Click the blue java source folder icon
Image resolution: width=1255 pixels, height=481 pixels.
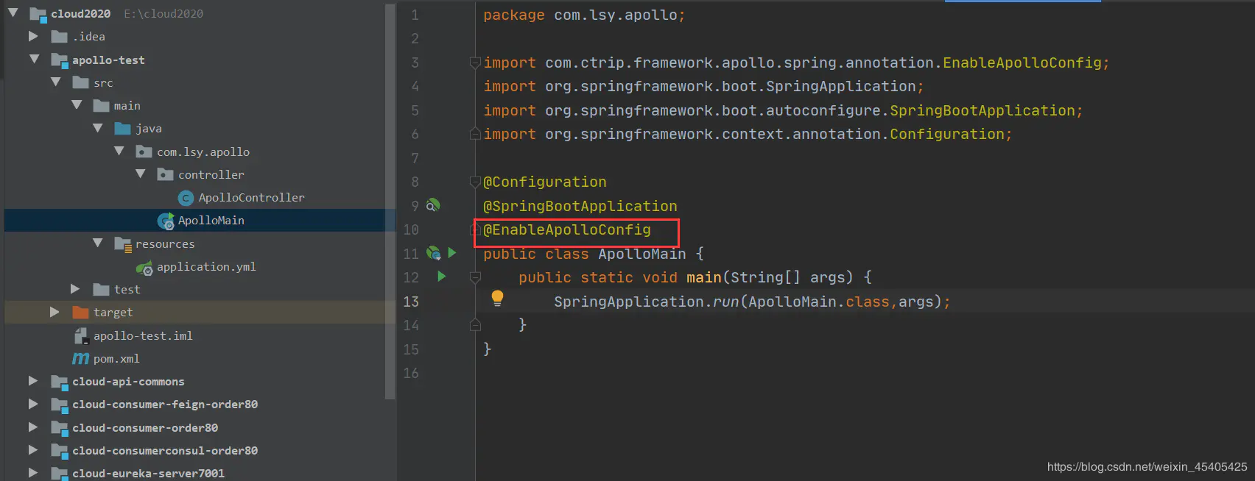(122, 129)
